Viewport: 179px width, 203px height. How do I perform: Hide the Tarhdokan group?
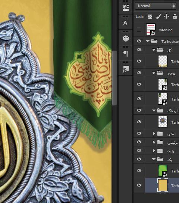click(139, 41)
